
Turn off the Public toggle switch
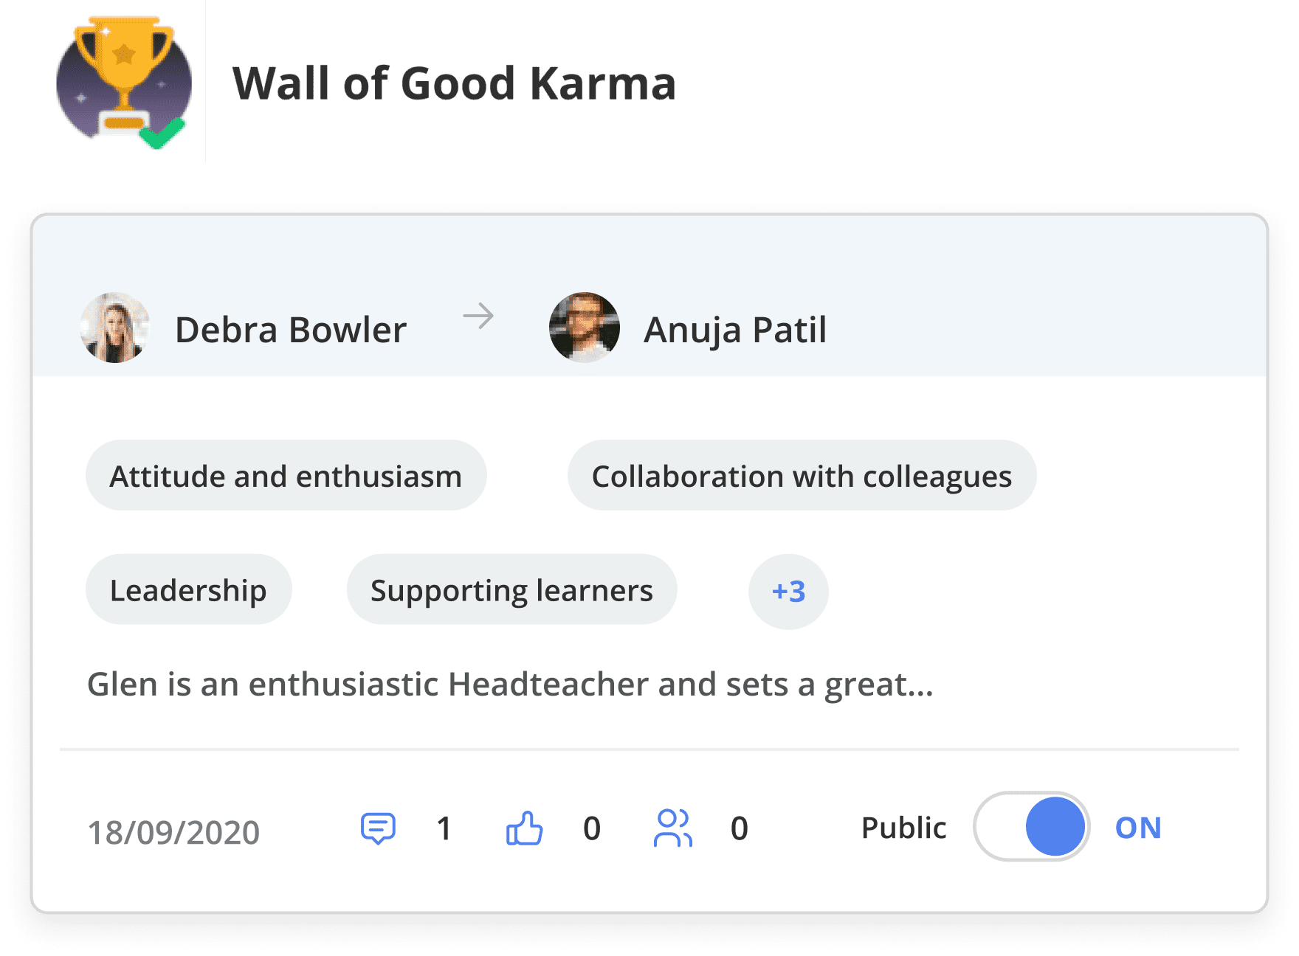point(1031,827)
